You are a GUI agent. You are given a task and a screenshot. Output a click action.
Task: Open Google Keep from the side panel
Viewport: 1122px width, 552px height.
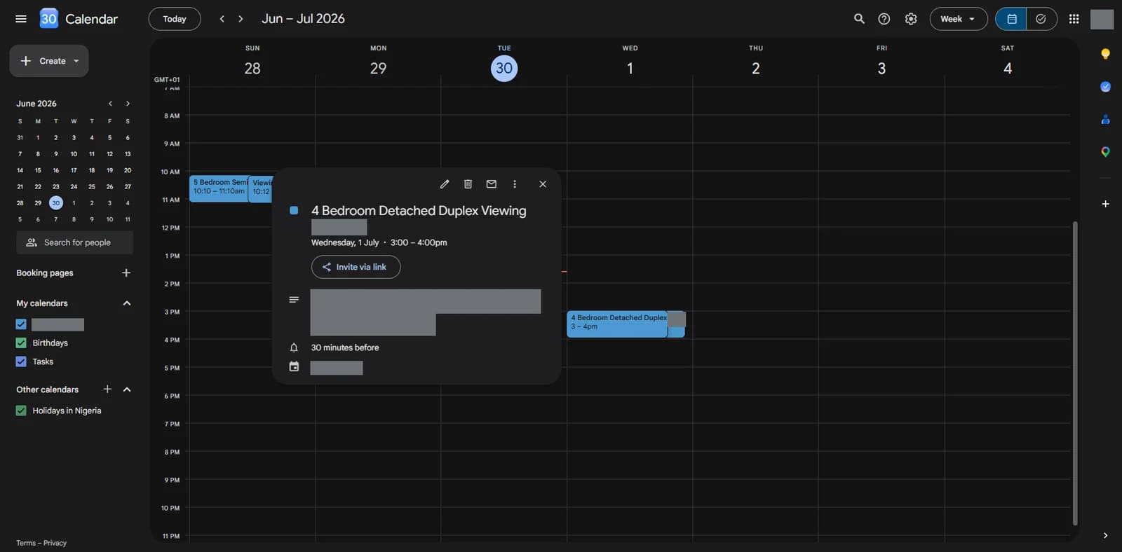(1105, 54)
